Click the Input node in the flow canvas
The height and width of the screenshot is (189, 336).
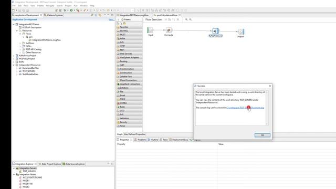click(150, 30)
